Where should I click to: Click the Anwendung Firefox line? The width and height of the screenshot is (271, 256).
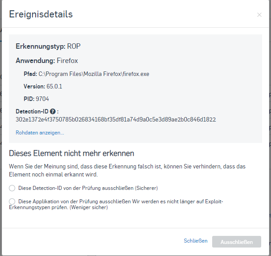click(47, 61)
